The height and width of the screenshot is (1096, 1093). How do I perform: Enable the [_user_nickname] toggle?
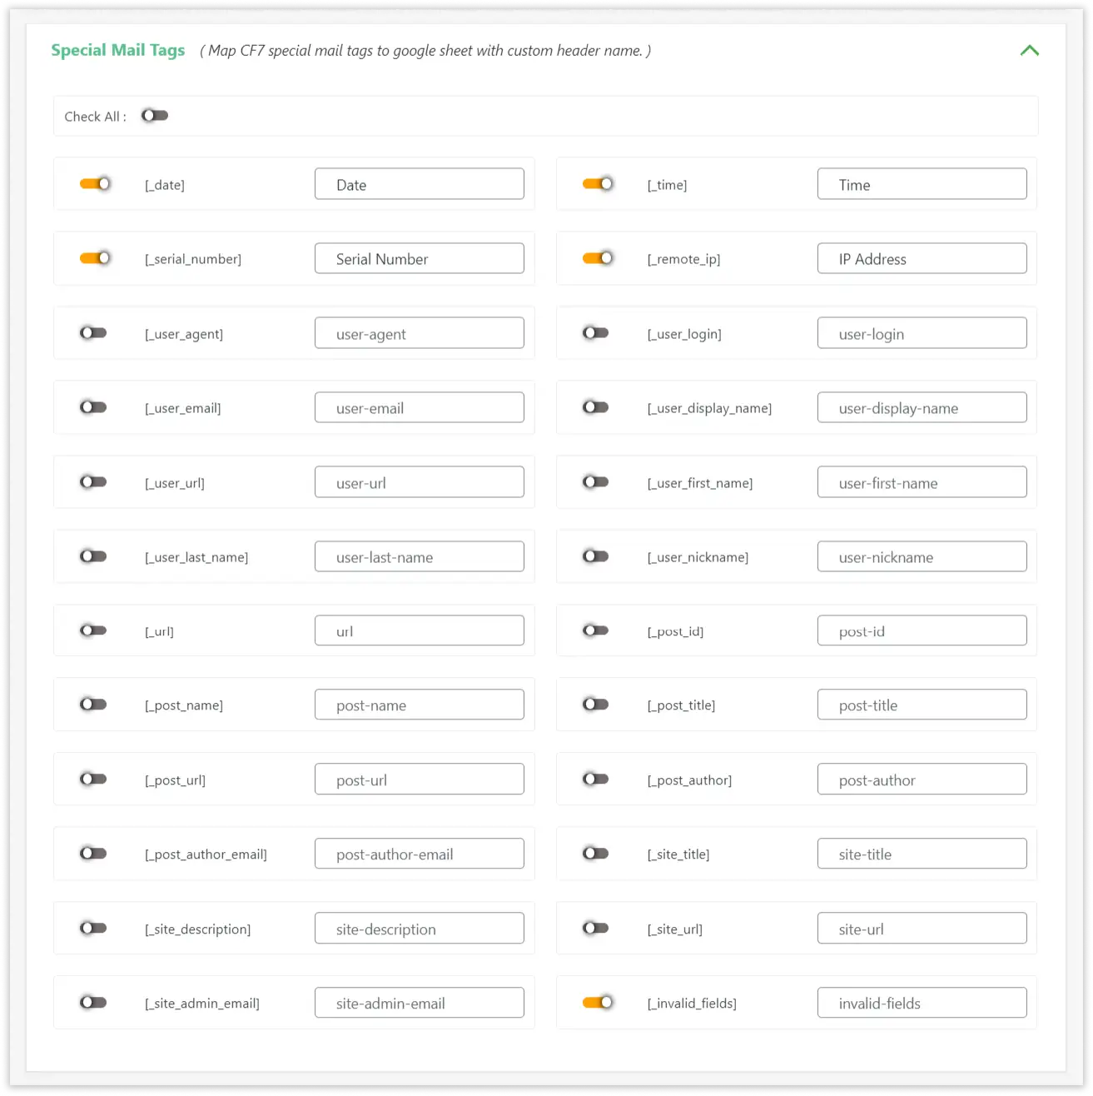tap(596, 556)
